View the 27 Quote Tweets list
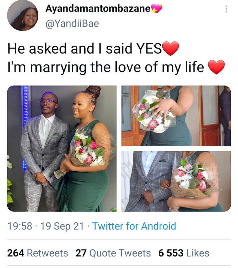The width and height of the screenshot is (238, 268). coord(113,253)
